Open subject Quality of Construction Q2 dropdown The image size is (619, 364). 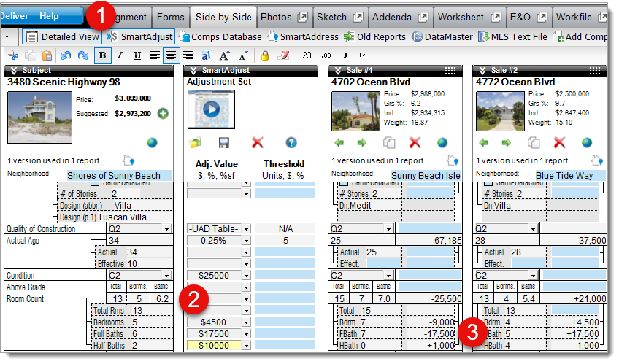tap(169, 229)
